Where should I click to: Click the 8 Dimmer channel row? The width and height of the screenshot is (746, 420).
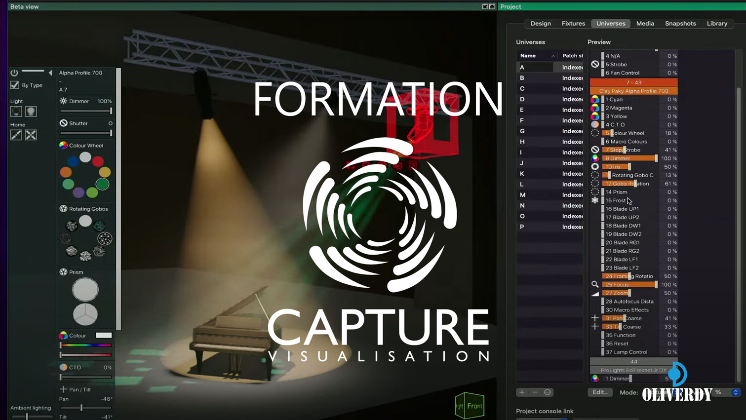634,158
